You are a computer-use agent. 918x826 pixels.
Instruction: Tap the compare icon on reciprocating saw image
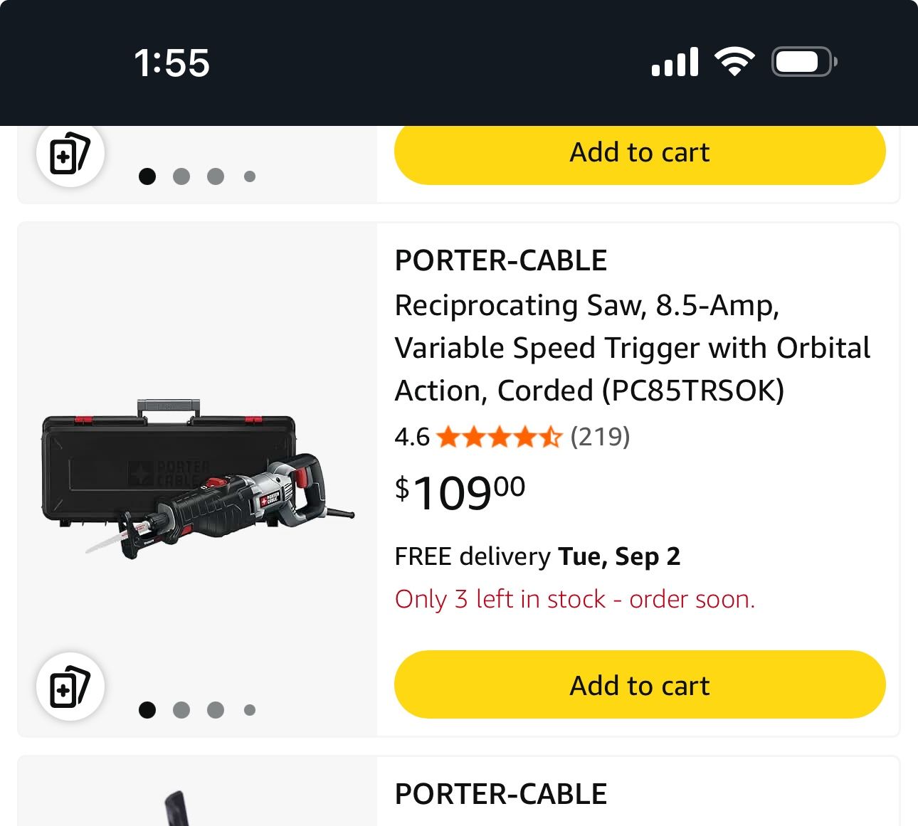(x=70, y=687)
